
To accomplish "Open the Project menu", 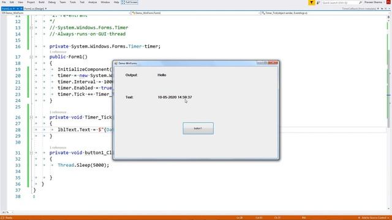I will click(31, 2).
